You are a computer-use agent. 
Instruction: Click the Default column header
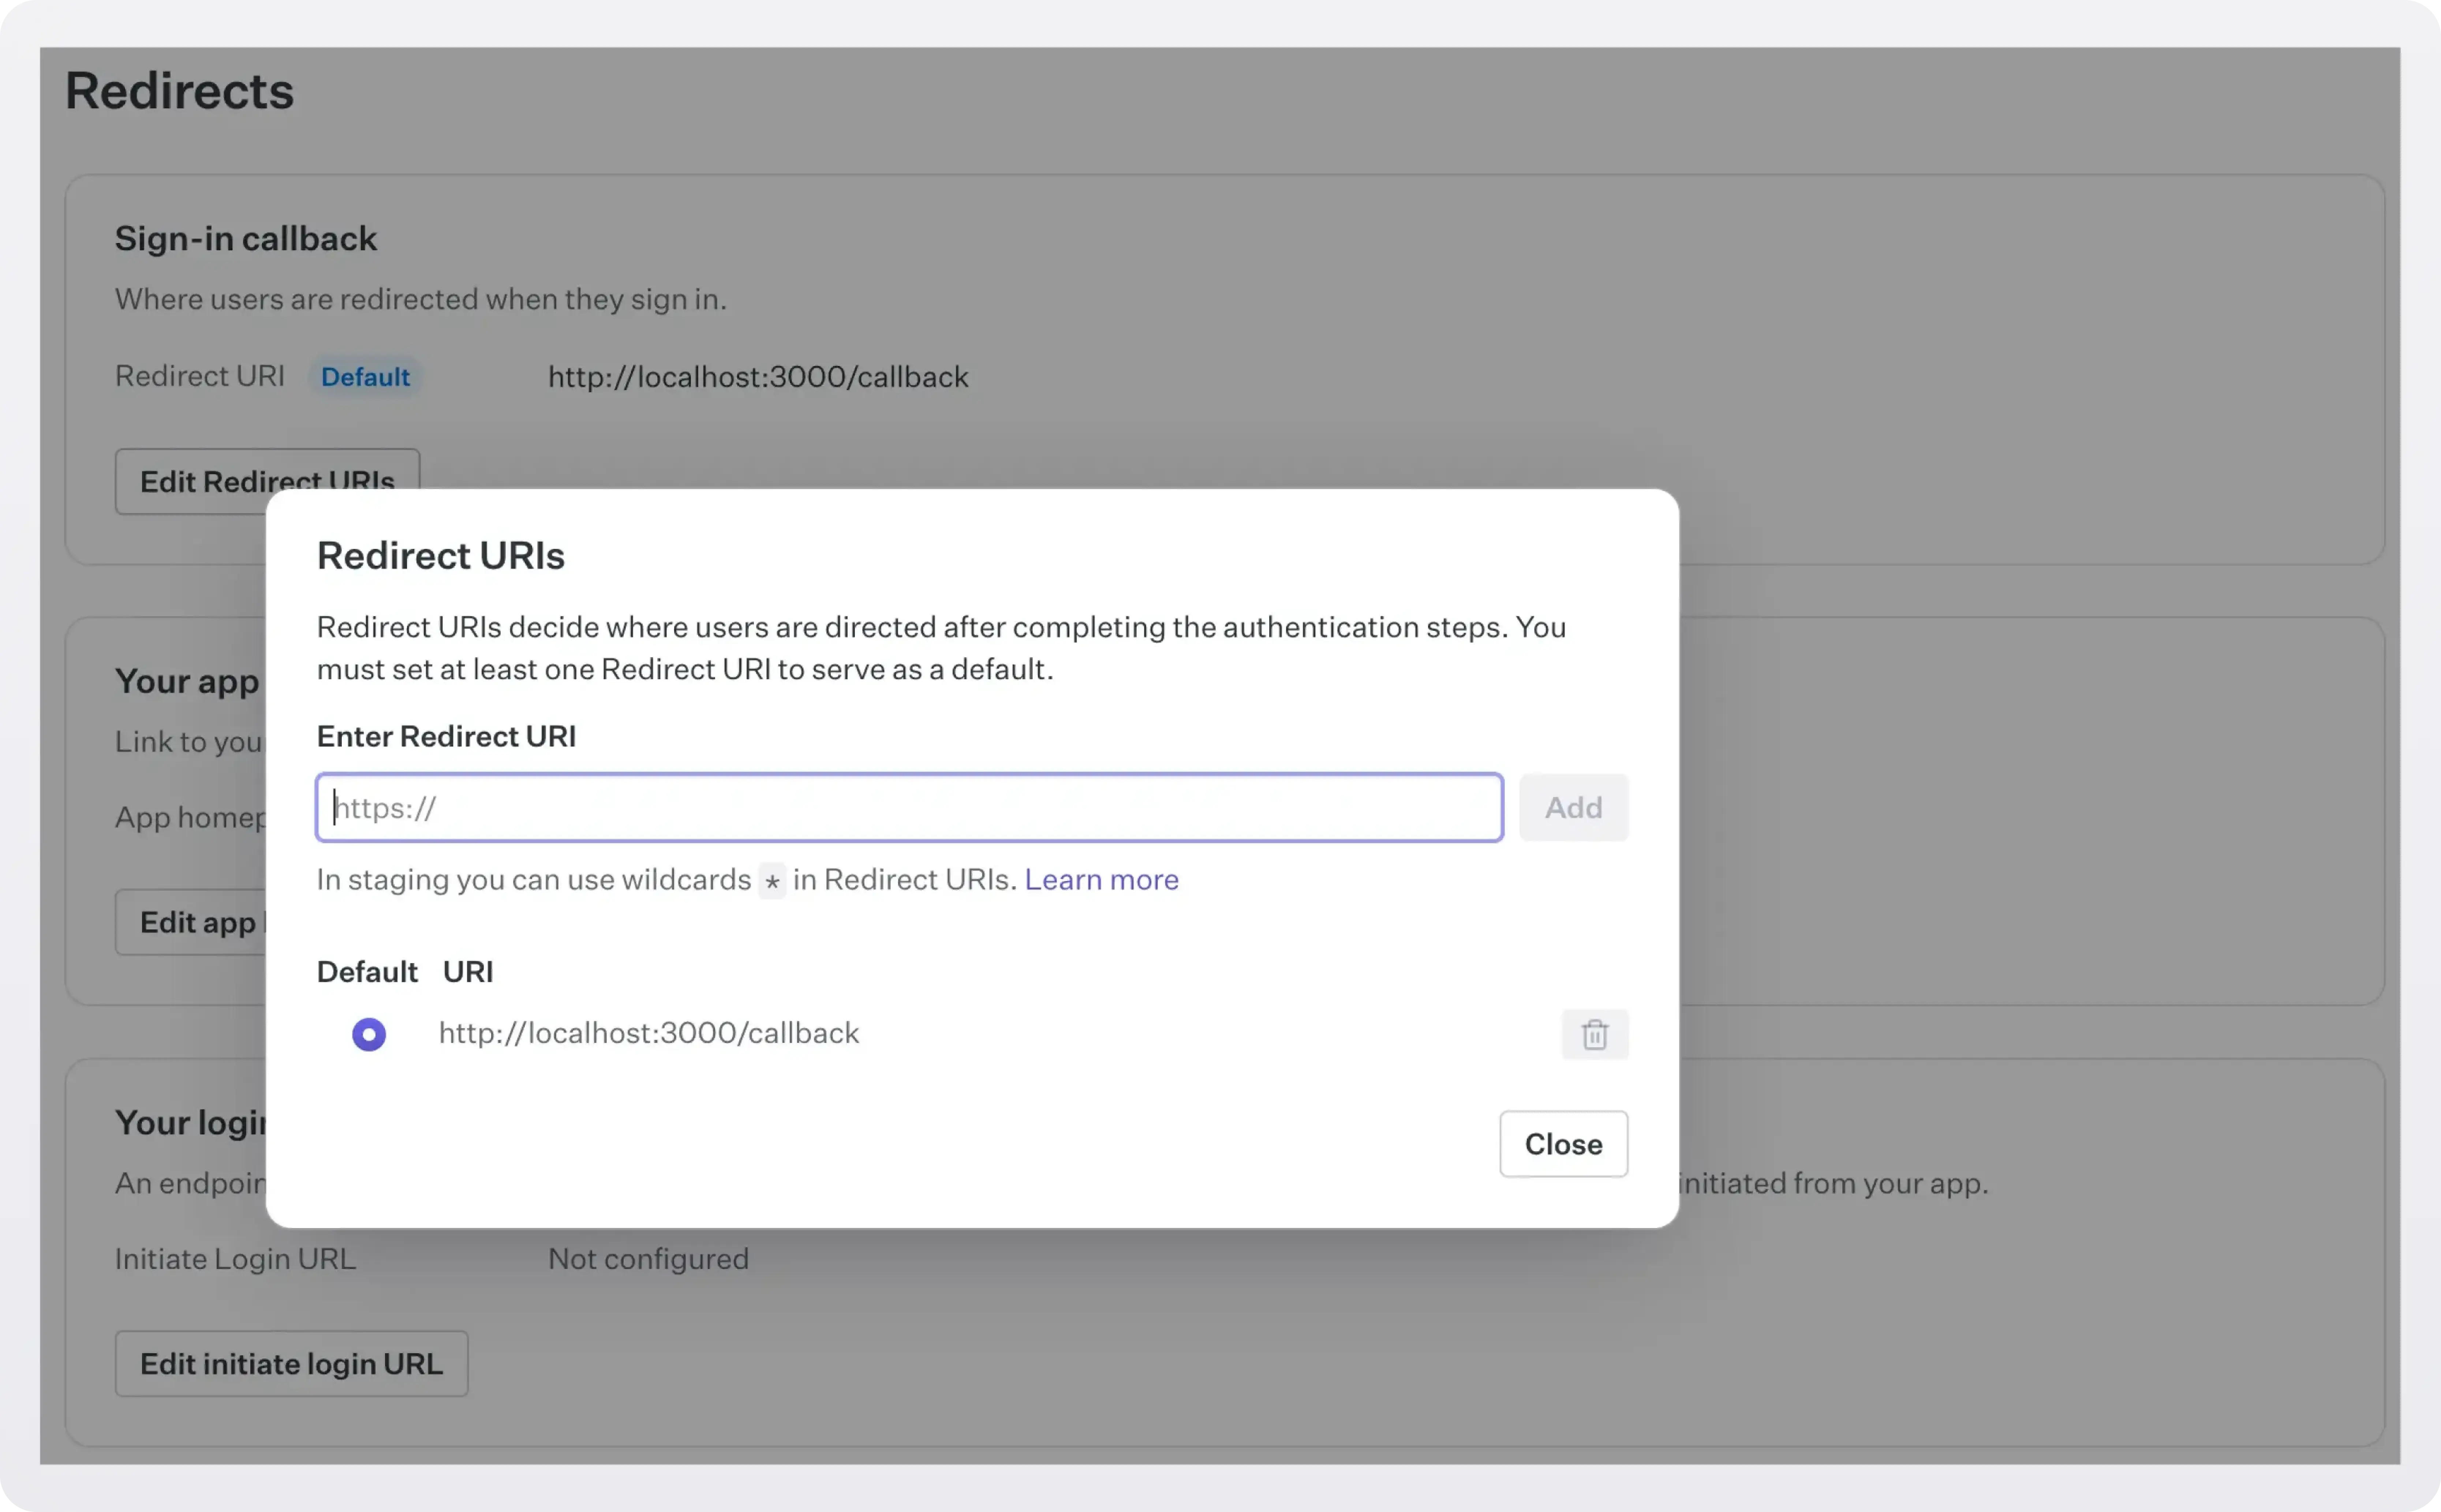pos(367,971)
